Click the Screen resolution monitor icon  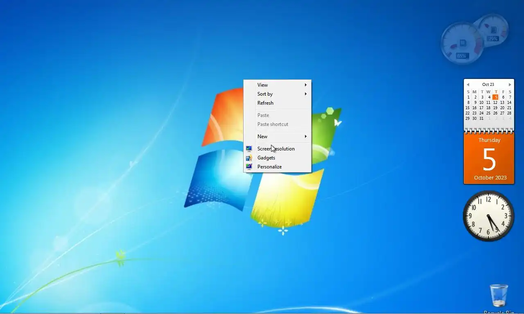[x=249, y=149]
